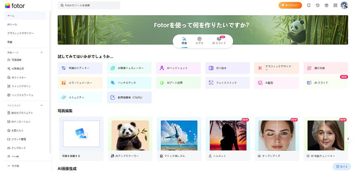The width and height of the screenshot is (354, 173).
Task: Click the gift box icon
Action: coord(327,5)
